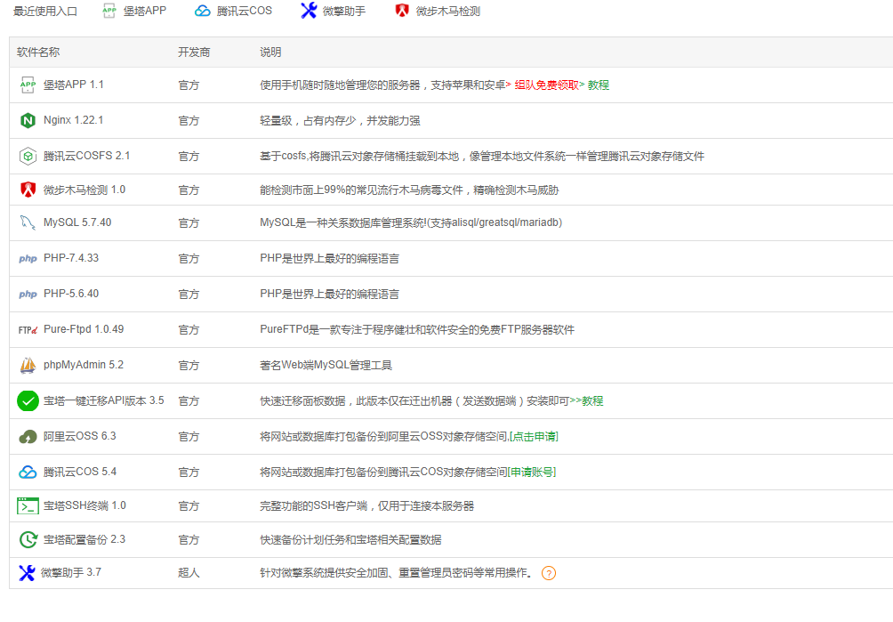Click Pure-Ftpd description about FTP服务器软件
This screenshot has height=622, width=893.
[417, 330]
